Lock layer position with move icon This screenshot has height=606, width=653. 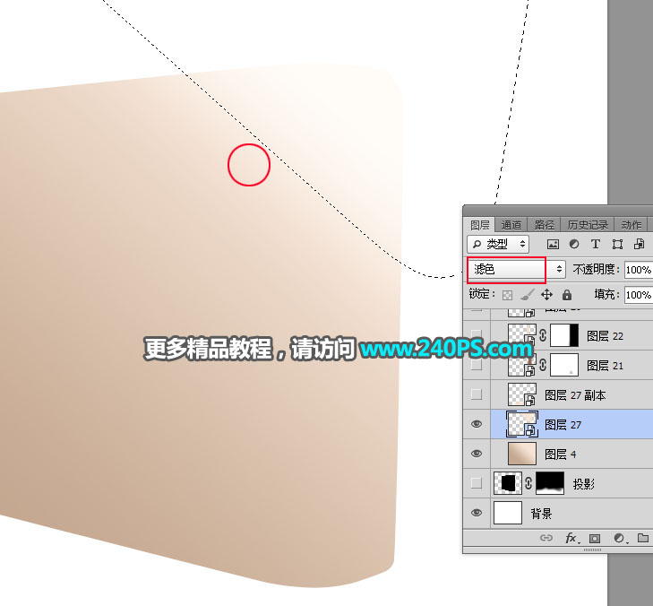(546, 295)
